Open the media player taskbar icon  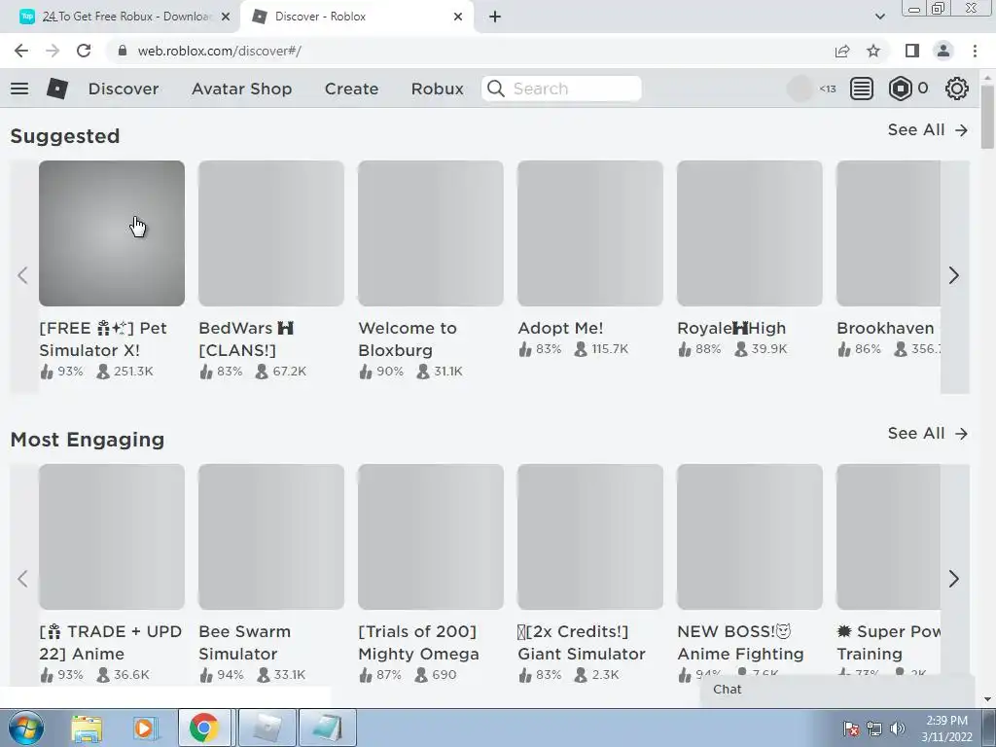tap(144, 728)
